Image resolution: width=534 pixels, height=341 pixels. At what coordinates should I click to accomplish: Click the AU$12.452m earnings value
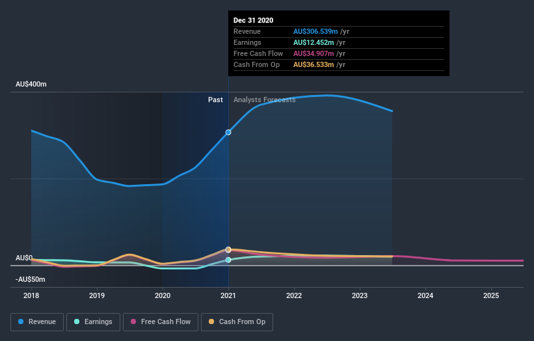point(314,42)
